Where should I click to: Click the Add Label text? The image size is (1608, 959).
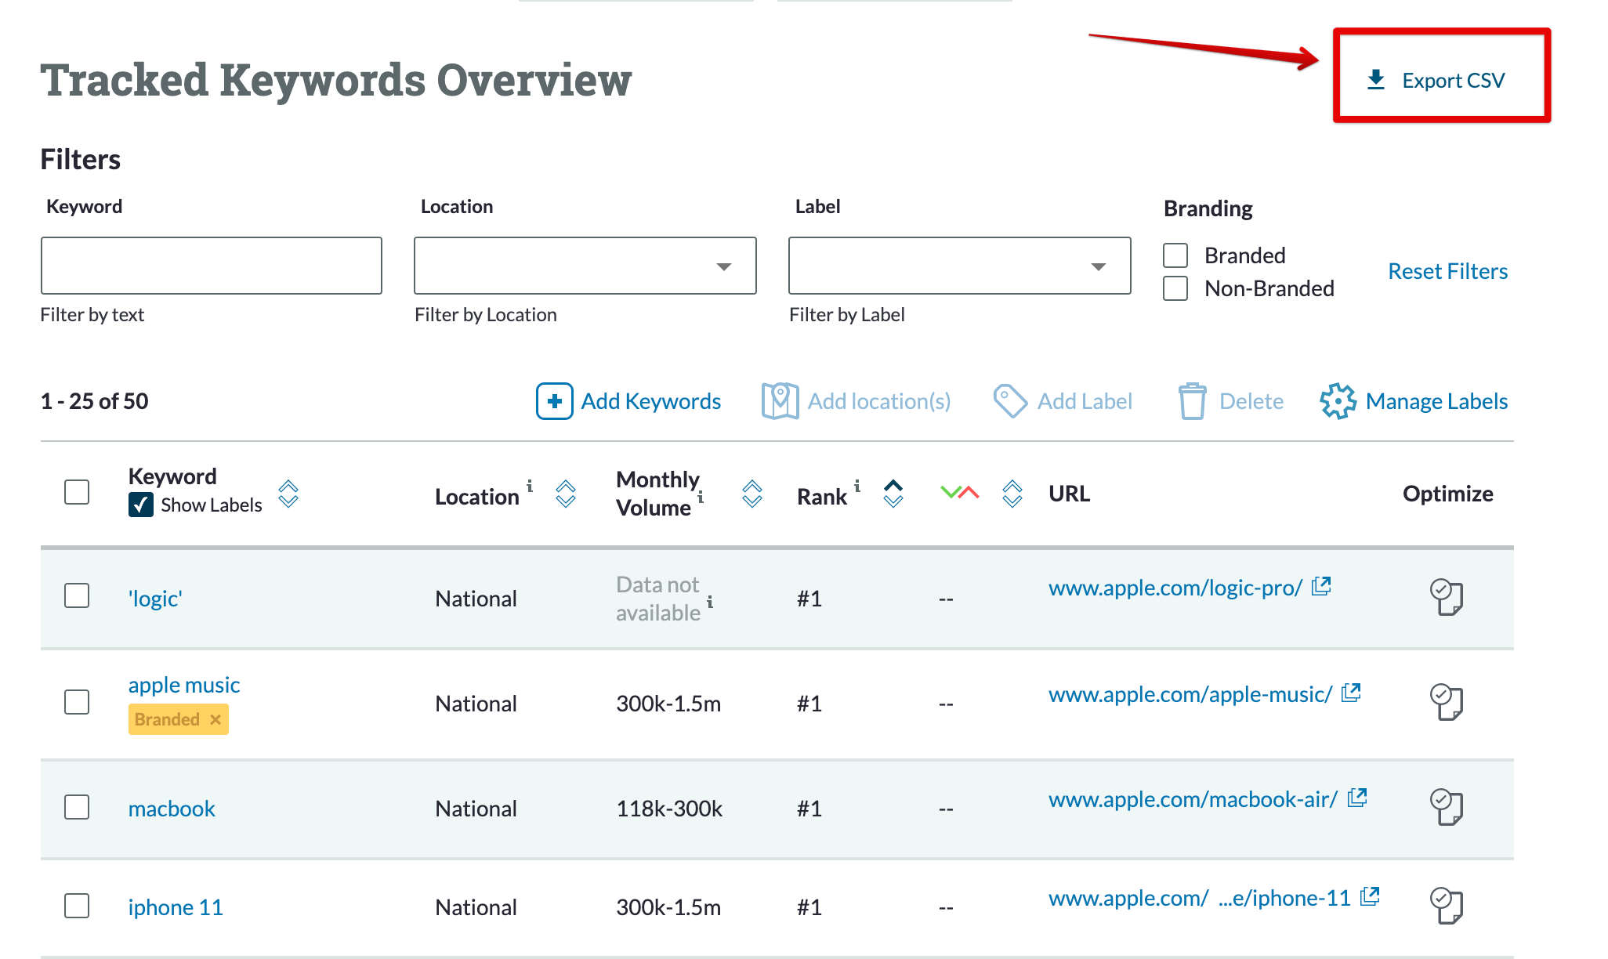[1085, 401]
